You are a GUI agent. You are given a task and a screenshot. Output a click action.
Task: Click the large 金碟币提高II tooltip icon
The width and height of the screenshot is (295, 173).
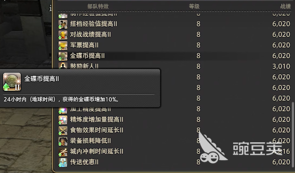point(12,82)
